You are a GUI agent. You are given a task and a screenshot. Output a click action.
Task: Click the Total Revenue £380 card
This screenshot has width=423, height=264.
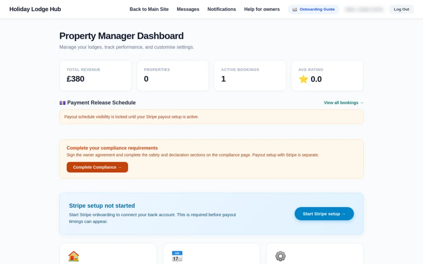95,76
